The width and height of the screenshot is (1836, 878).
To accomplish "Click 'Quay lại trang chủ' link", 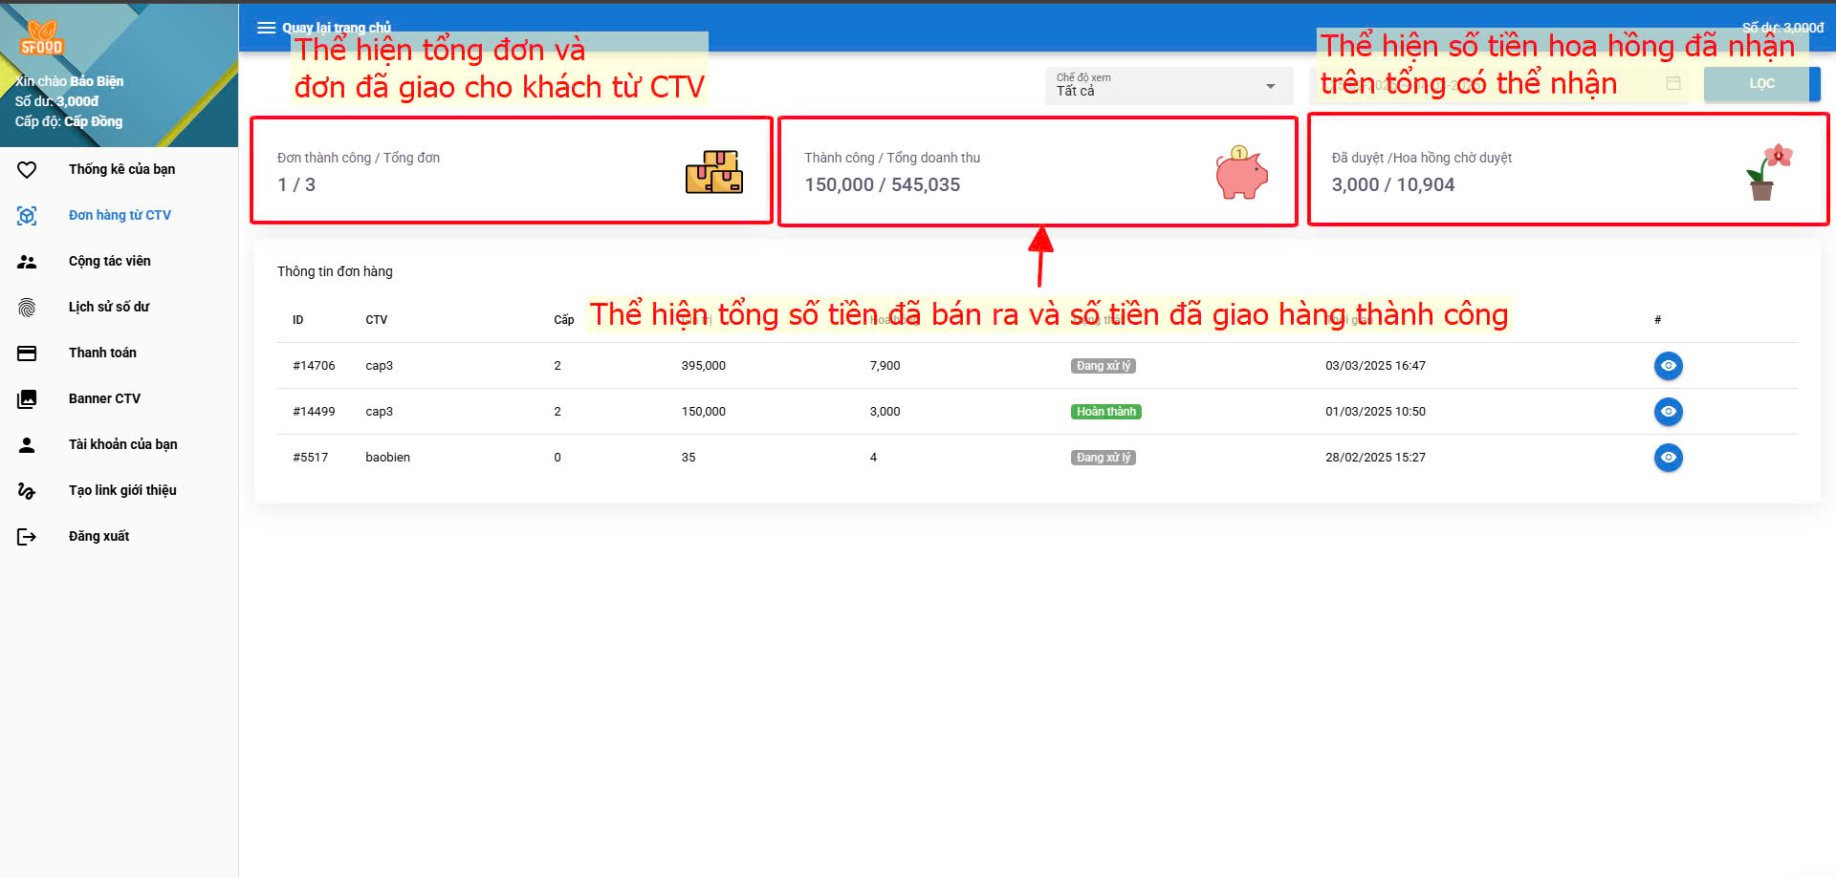I will pos(336,28).
